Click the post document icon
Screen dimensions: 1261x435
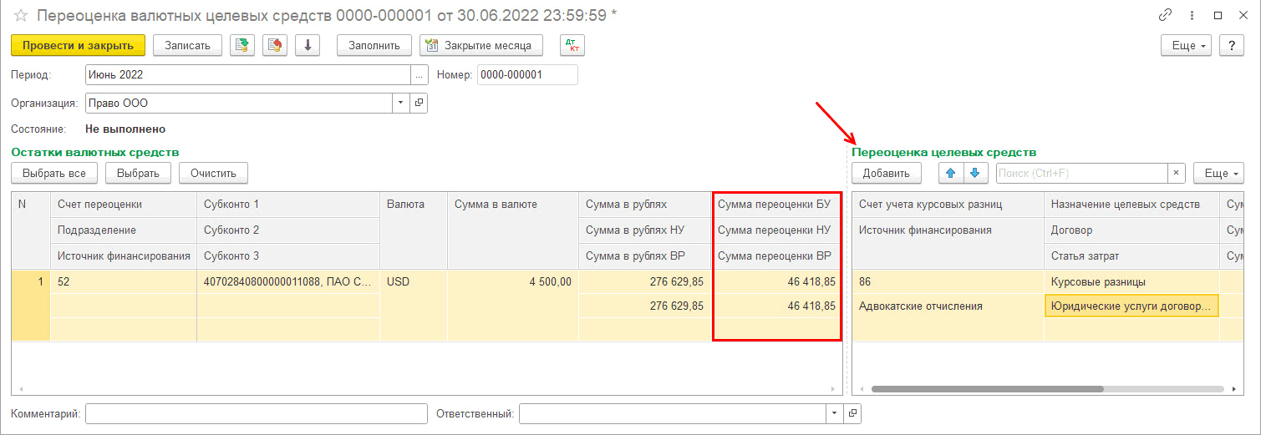click(x=242, y=45)
